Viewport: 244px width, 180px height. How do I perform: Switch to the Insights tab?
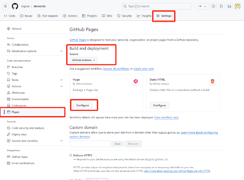144,16
